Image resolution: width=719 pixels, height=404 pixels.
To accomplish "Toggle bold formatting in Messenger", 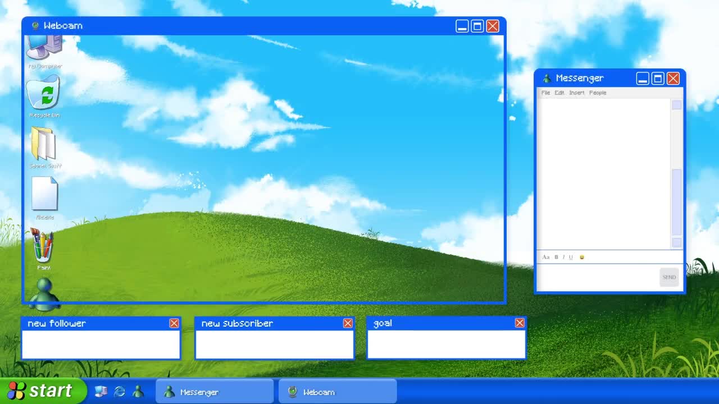I will click(556, 258).
